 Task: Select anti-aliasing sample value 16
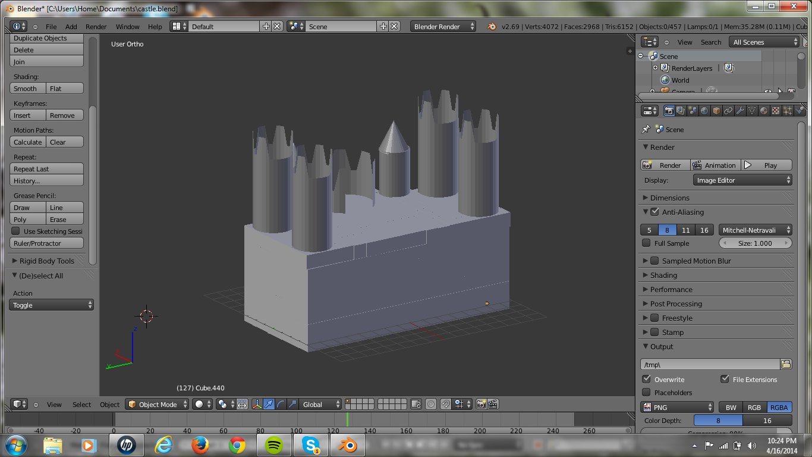click(704, 230)
